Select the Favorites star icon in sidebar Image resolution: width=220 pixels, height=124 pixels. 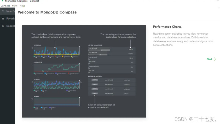point(3,18)
